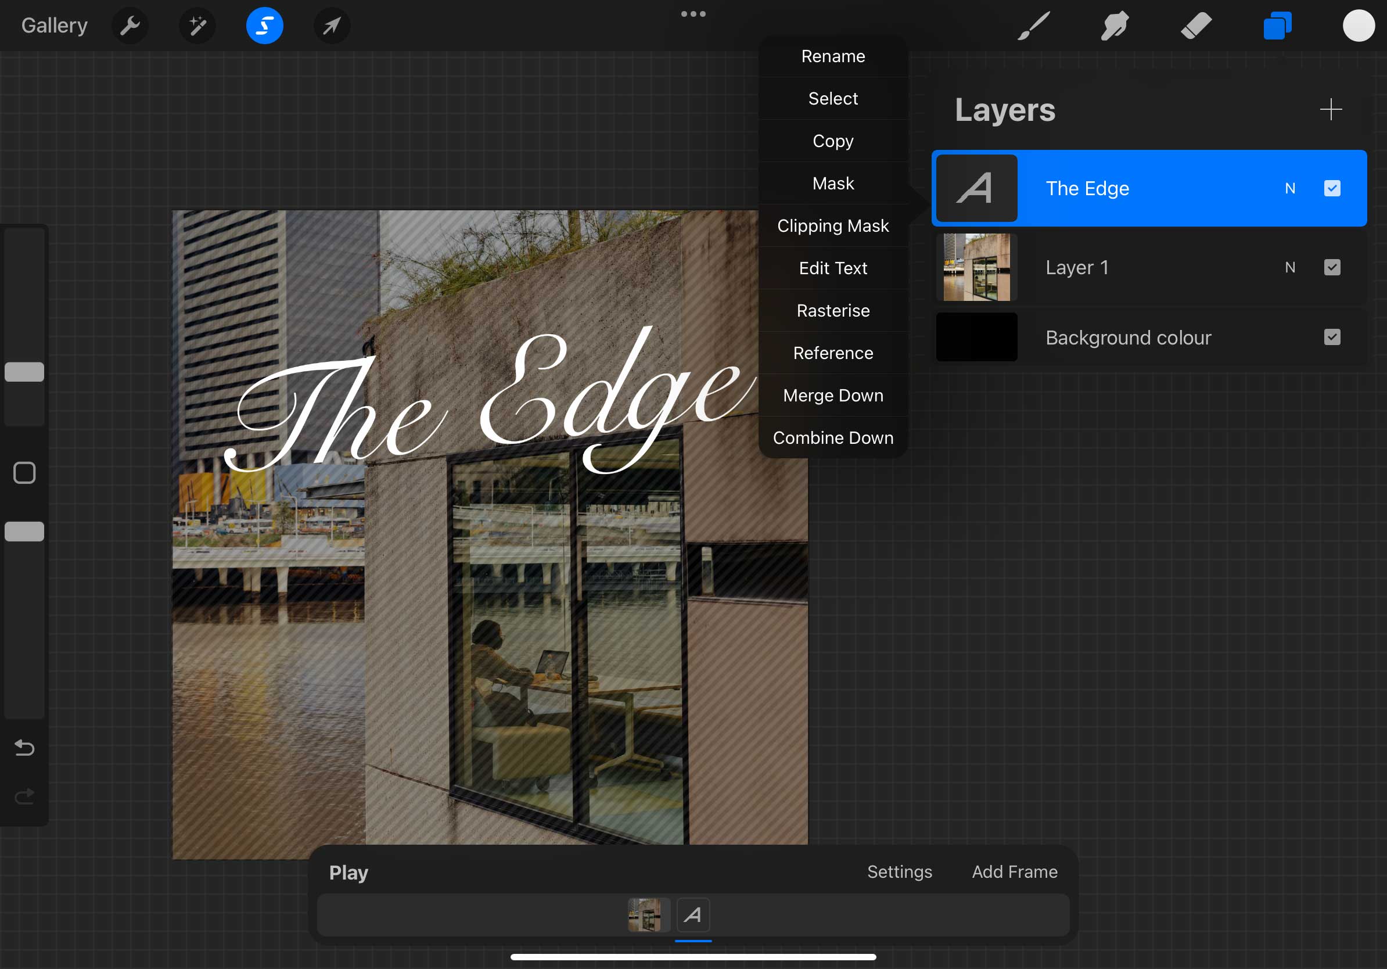This screenshot has width=1387, height=969.
Task: Select the Transform arrow tool
Action: [332, 26]
